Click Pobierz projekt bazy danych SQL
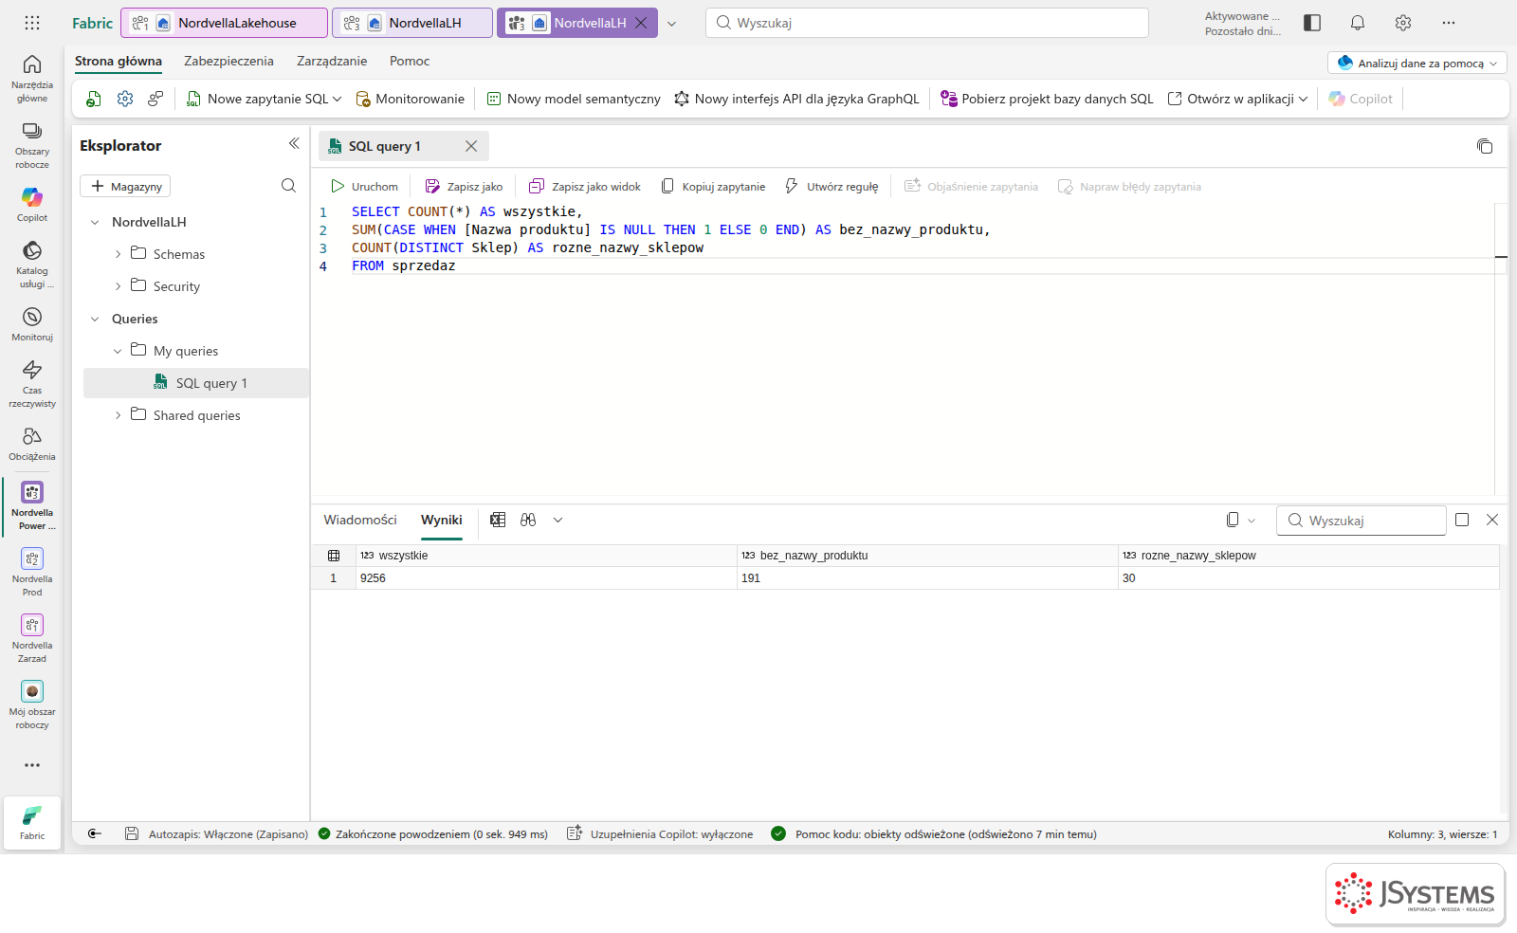 click(1047, 99)
